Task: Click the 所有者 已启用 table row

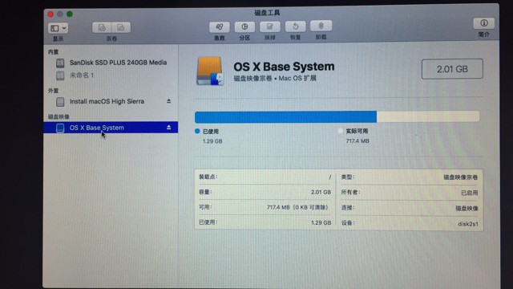Action: [x=410, y=193]
